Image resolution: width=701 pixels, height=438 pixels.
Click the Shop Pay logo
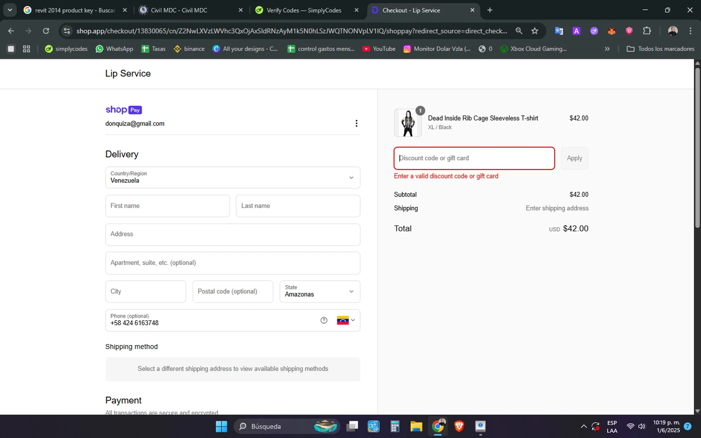[124, 110]
